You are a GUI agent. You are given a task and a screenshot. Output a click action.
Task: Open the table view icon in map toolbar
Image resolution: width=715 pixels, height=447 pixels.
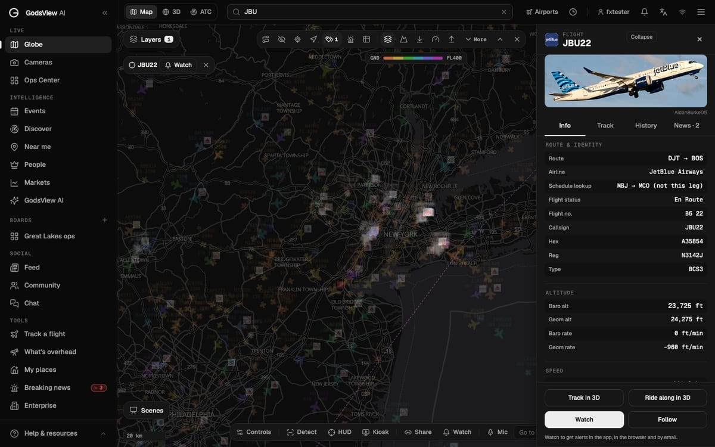366,39
